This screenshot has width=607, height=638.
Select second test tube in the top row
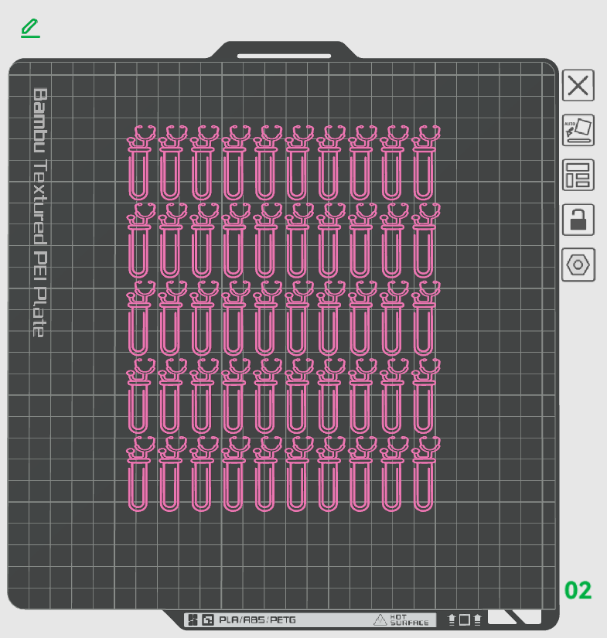tap(172, 162)
